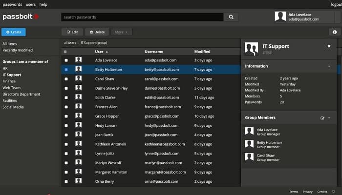The height and width of the screenshot is (195, 342).
Task: Sort by Username column header
Action: [x=154, y=52]
